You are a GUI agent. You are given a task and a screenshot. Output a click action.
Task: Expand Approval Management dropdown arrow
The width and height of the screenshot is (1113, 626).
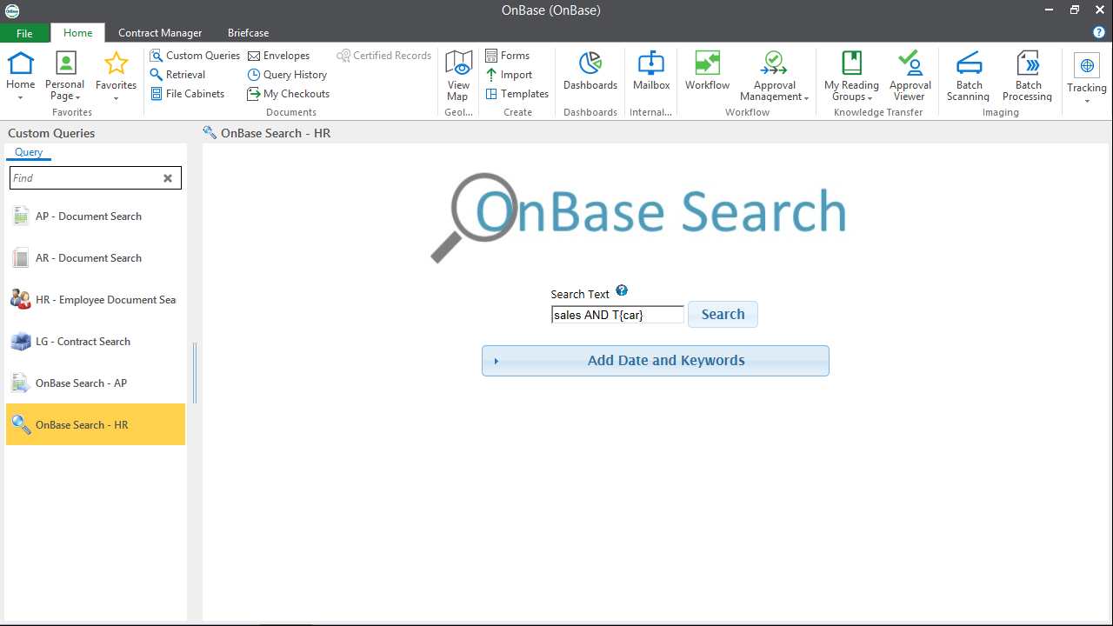pos(807,98)
